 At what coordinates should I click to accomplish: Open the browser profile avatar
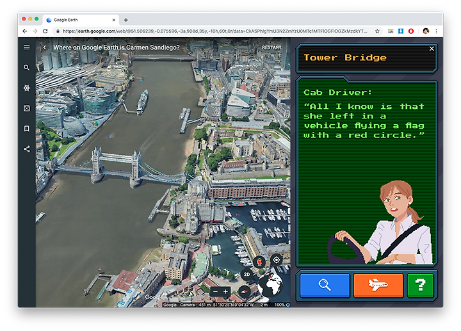(426, 31)
